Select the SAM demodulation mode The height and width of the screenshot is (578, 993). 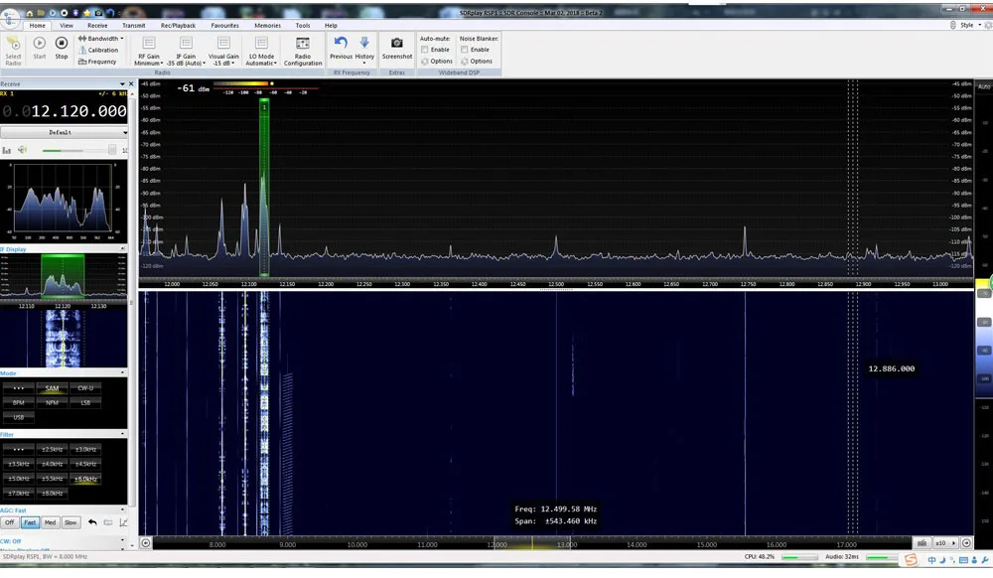click(x=52, y=388)
